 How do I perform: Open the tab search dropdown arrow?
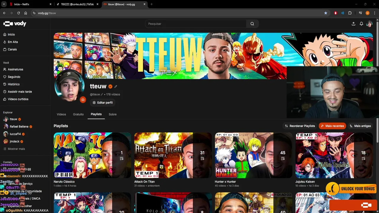(4, 4)
